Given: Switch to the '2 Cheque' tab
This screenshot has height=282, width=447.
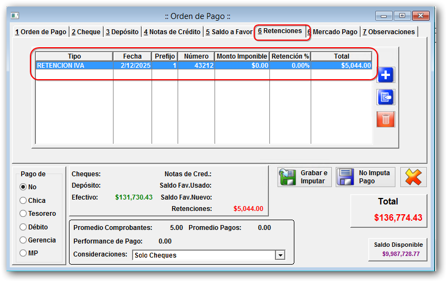Looking at the screenshot, I should pos(86,32).
